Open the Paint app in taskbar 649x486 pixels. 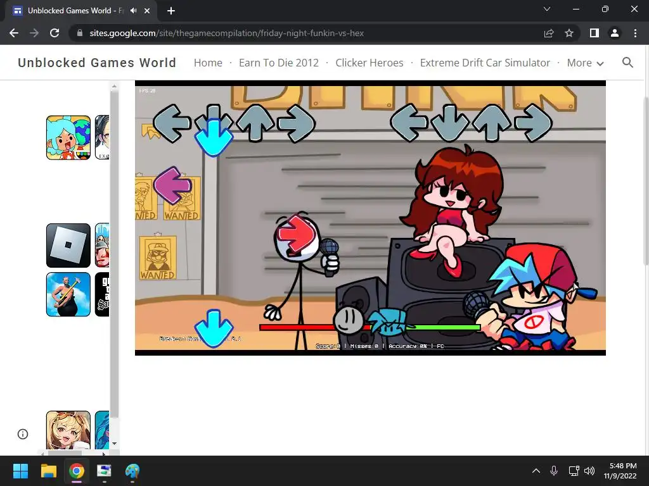point(132,471)
